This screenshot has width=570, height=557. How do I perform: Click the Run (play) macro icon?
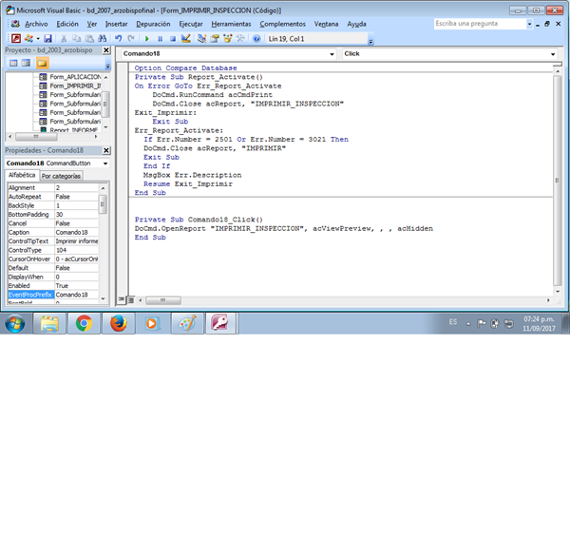pos(146,39)
